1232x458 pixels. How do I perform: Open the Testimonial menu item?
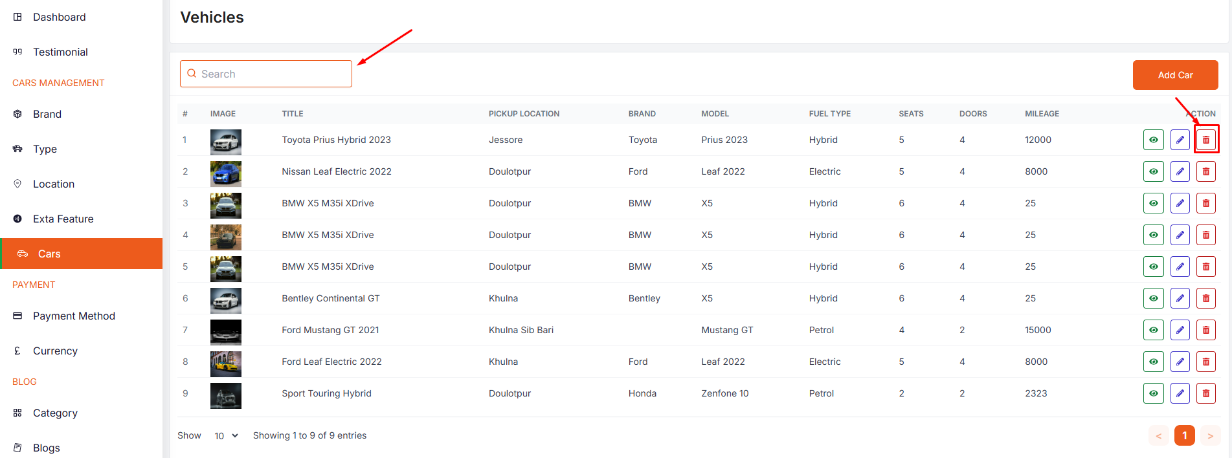pos(60,52)
